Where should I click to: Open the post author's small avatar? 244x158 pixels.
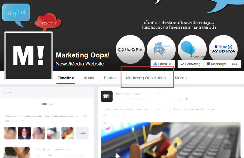click(x=107, y=96)
